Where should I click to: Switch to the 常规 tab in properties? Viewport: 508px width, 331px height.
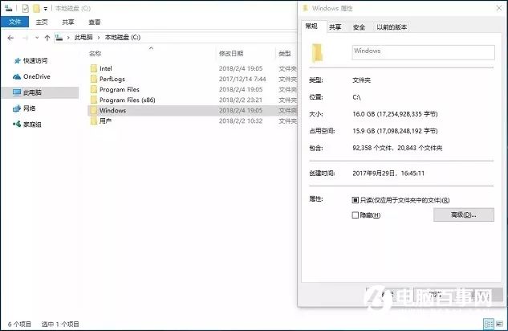311,27
